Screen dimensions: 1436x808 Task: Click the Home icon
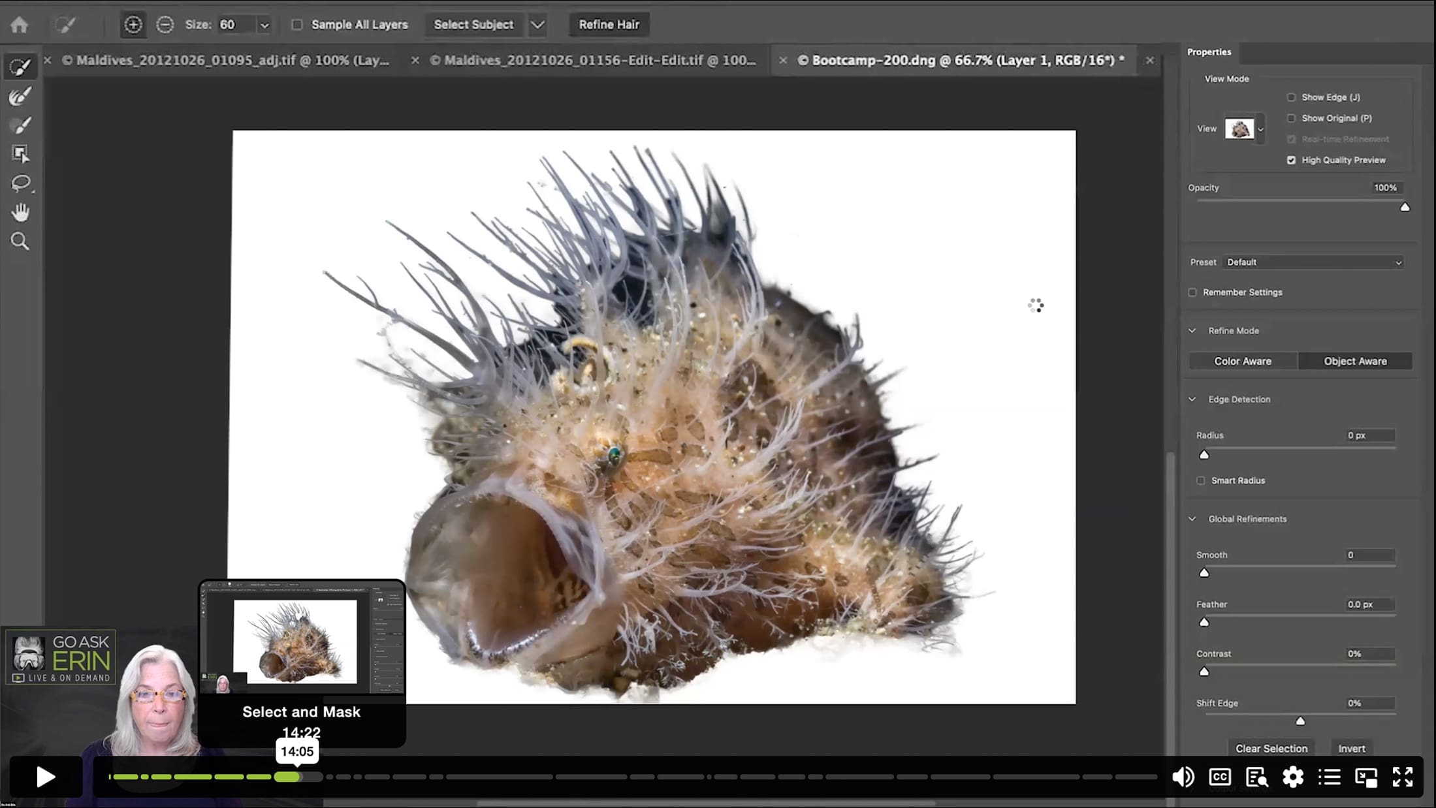pos(20,25)
